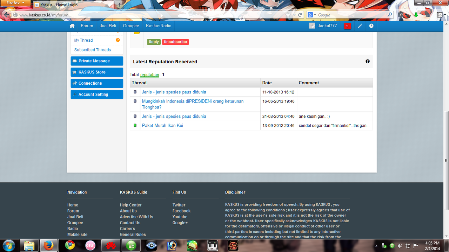Open Jenis spesies paus thread dated 11-10-2013
This screenshot has width=449, height=252.
coord(174,92)
